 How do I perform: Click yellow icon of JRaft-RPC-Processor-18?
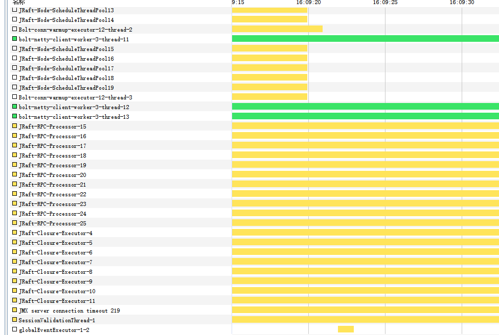click(14, 155)
